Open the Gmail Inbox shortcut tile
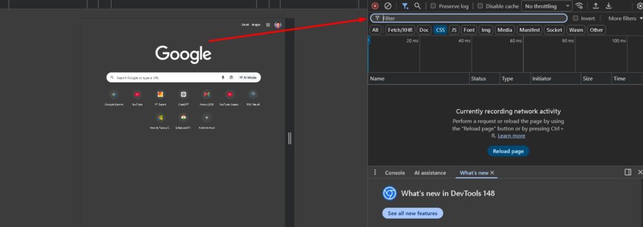The image size is (643, 227). [206, 97]
